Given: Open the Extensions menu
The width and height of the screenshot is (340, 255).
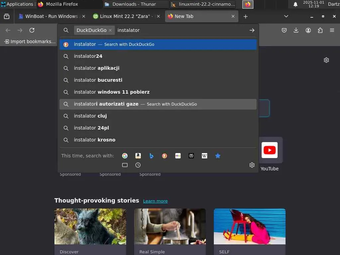Looking at the screenshot, I should [x=320, y=30].
